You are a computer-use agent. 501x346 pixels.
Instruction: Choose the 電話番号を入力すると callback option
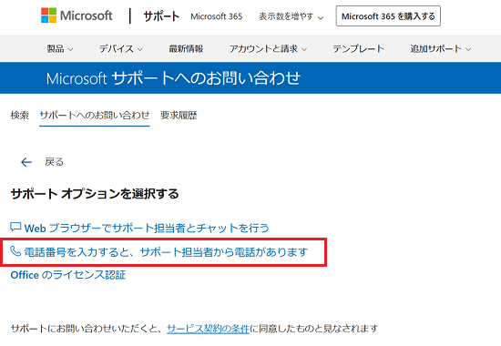pos(166,252)
